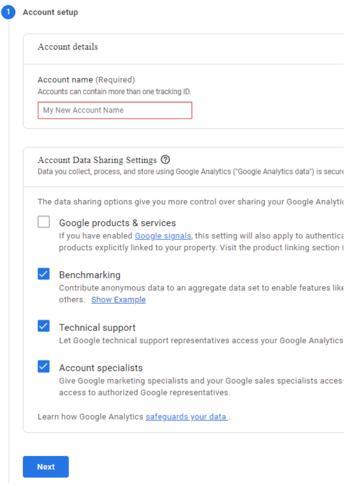Click the step 1 circle icon
Viewport: 351px width, 486px height.
(x=8, y=12)
